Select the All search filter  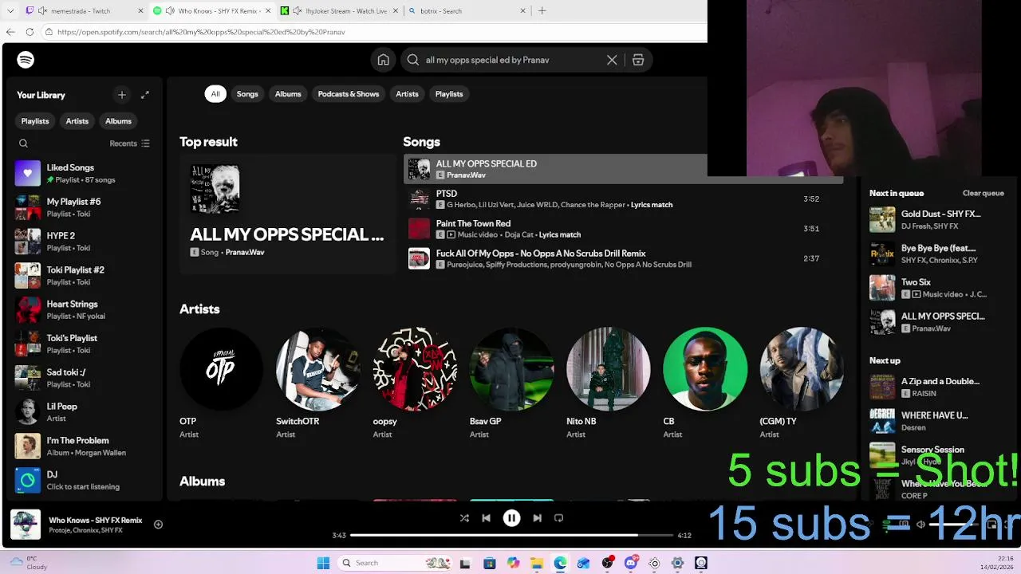(x=215, y=94)
